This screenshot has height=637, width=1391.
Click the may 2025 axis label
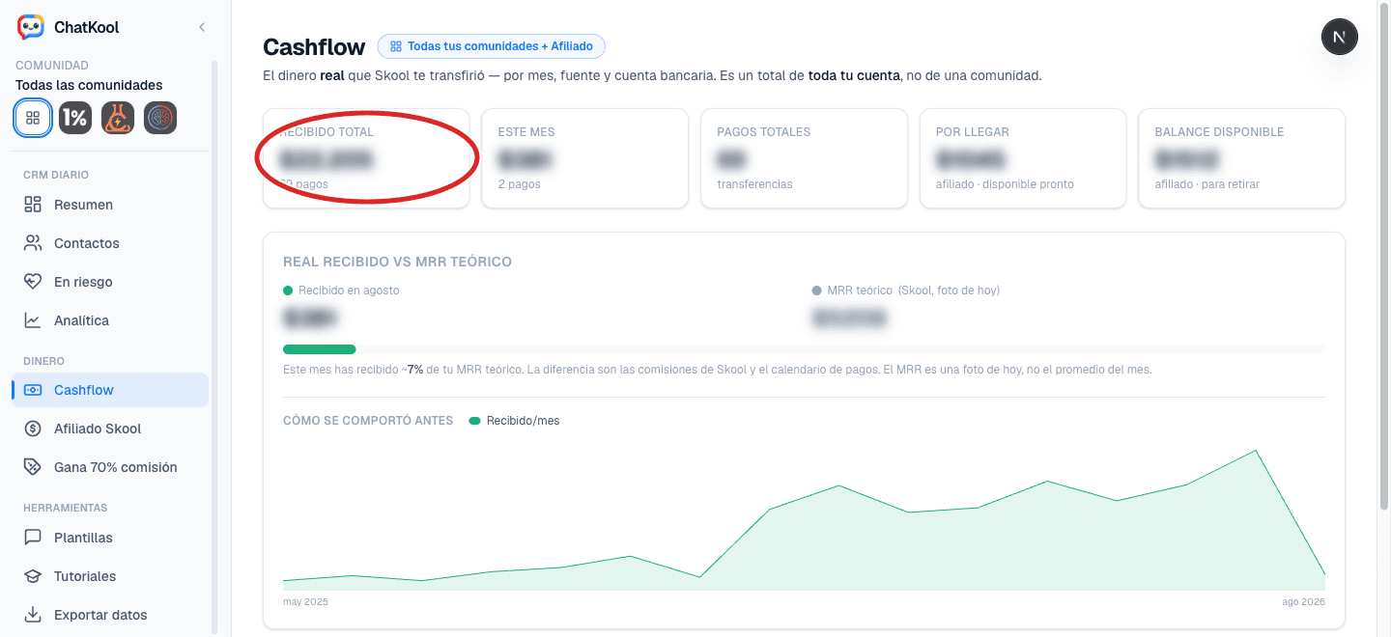305,601
